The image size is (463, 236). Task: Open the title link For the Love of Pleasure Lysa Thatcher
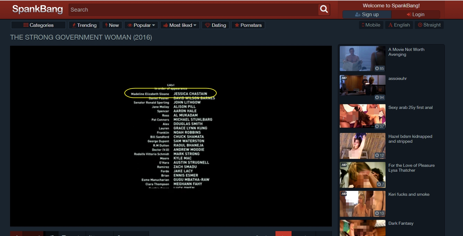tap(411, 168)
